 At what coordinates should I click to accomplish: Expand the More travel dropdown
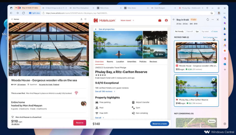coord(127,20)
